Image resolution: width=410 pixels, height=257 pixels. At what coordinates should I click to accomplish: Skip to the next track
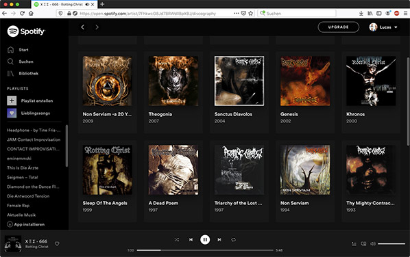(x=219, y=239)
